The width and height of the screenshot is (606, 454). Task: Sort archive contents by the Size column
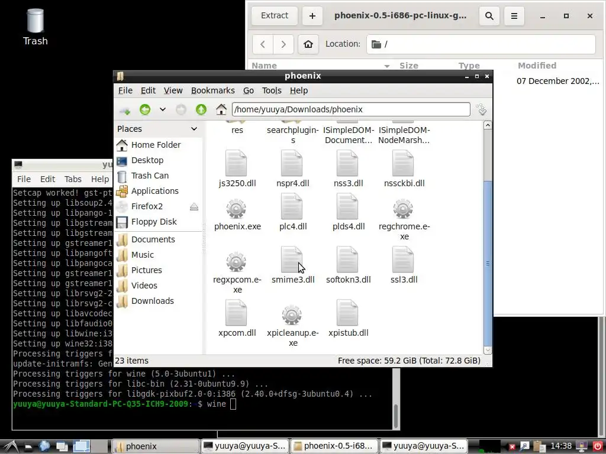click(x=409, y=66)
